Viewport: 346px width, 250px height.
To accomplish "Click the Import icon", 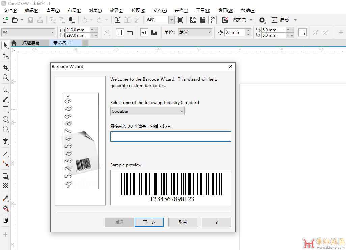I will click(118, 20).
